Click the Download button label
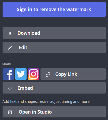Screen dimensions: 108x120 click(29, 33)
